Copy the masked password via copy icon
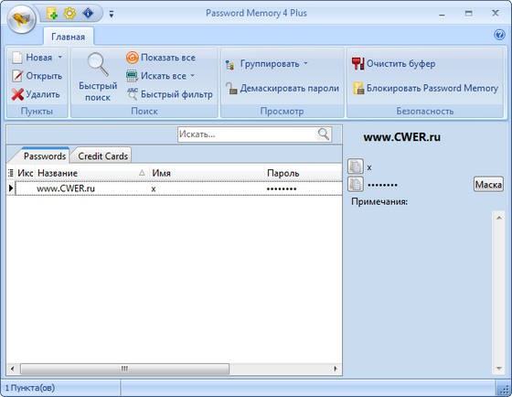512x397 pixels. (x=356, y=184)
